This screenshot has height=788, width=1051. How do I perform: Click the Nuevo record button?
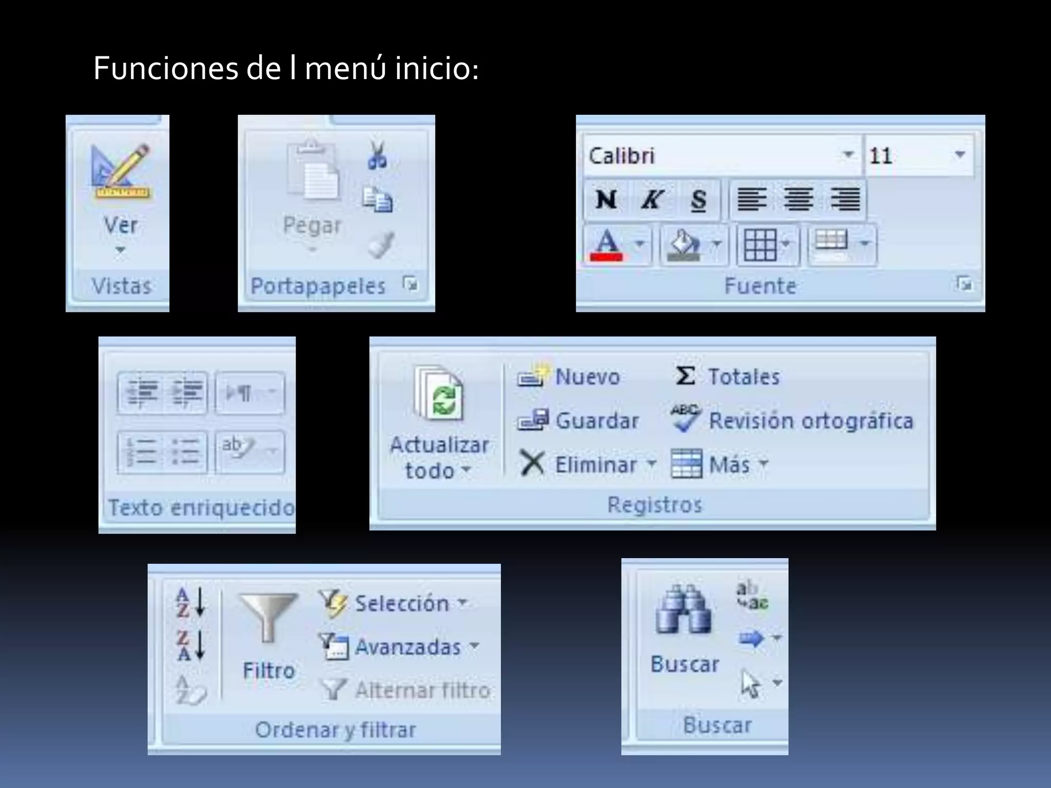pos(569,376)
